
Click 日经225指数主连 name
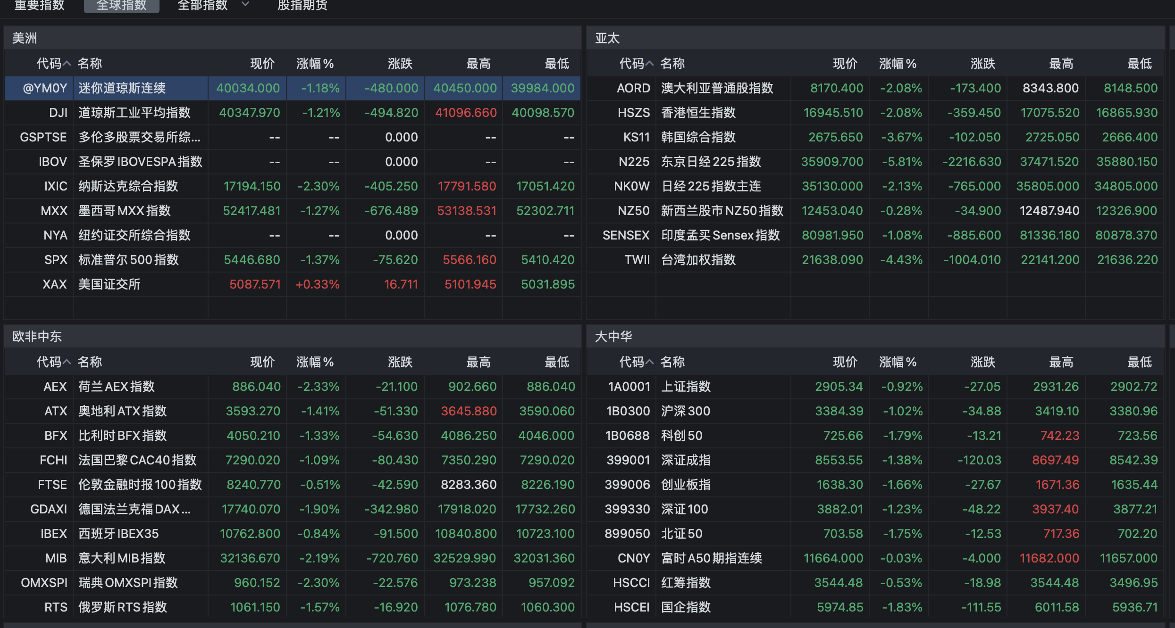pos(711,186)
